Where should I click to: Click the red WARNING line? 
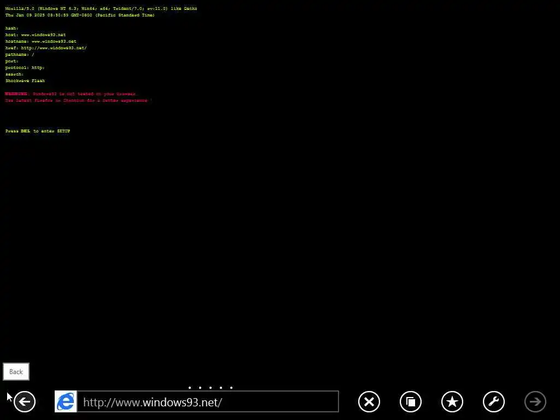coord(71,94)
